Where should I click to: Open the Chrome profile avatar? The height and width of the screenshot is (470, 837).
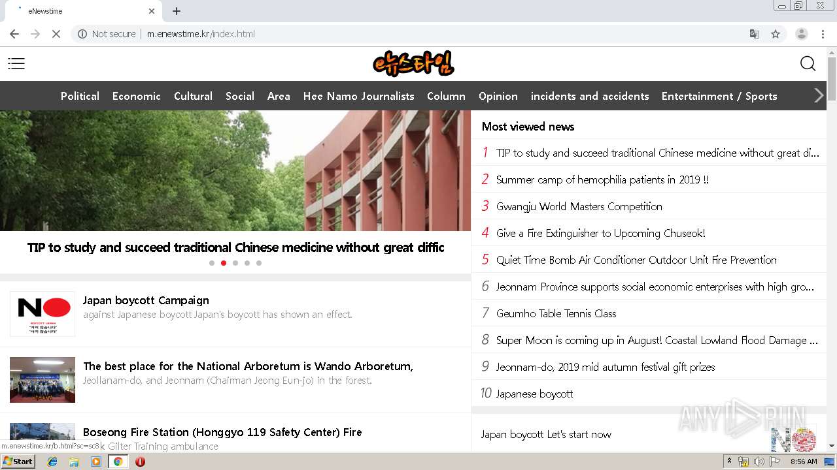[801, 34]
